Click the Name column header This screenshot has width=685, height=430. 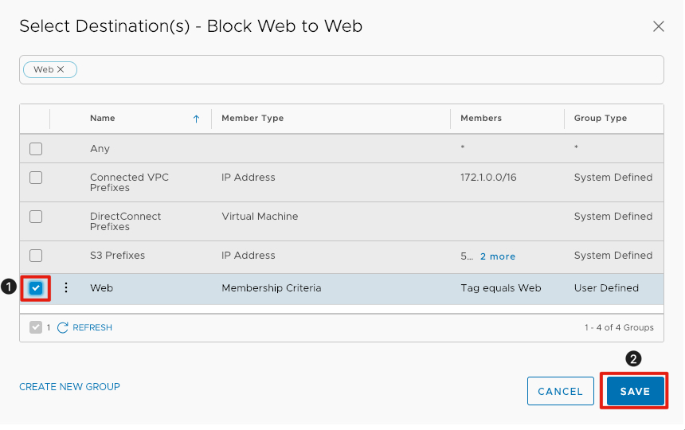103,119
